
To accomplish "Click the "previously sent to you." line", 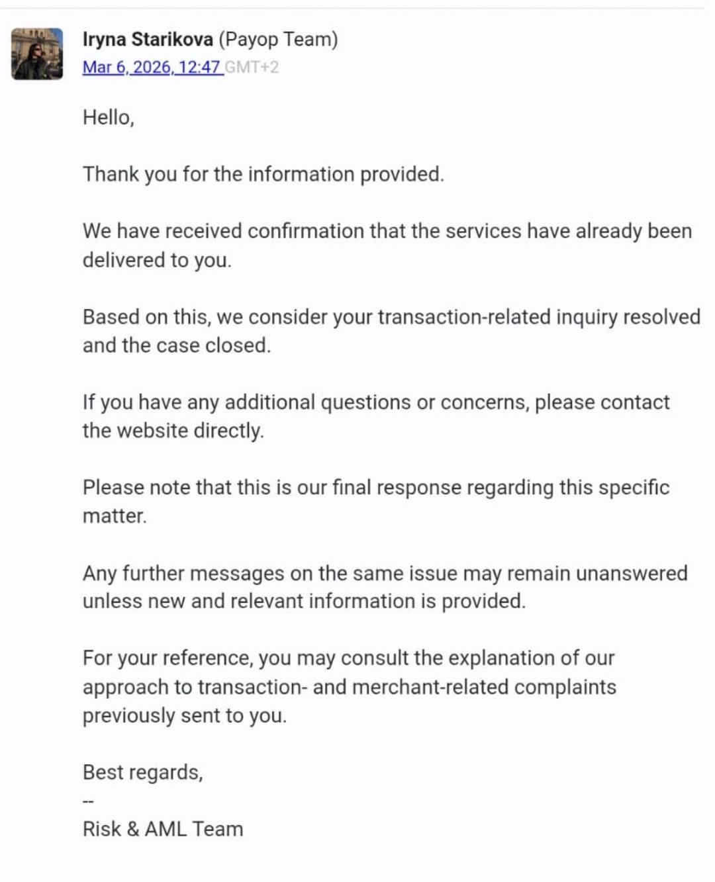I will pos(184,715).
